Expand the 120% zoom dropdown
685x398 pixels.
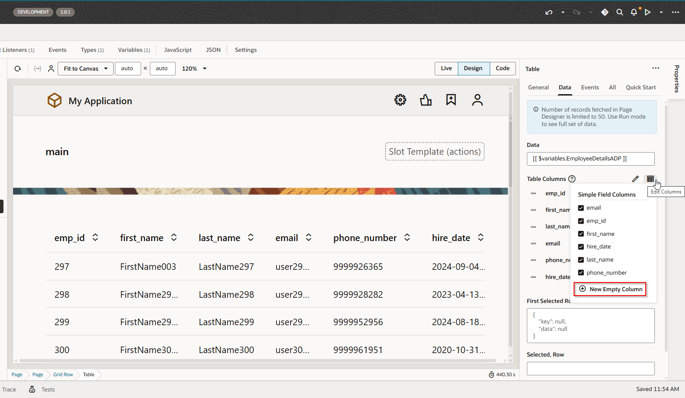point(194,68)
